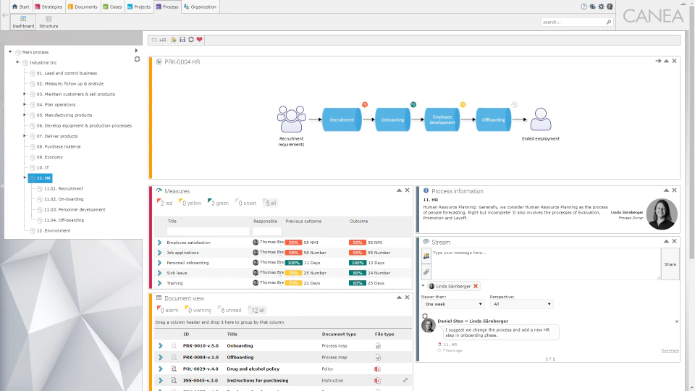Image resolution: width=695 pixels, height=391 pixels.
Task: Expand the Employee satisfaction measure row
Action: (x=159, y=243)
